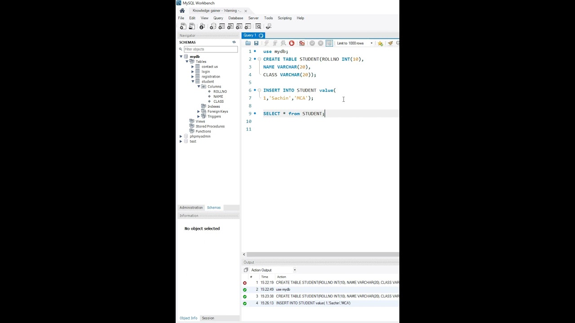Click red error icon on output row 1
The image size is (575, 323).
[x=245, y=283]
